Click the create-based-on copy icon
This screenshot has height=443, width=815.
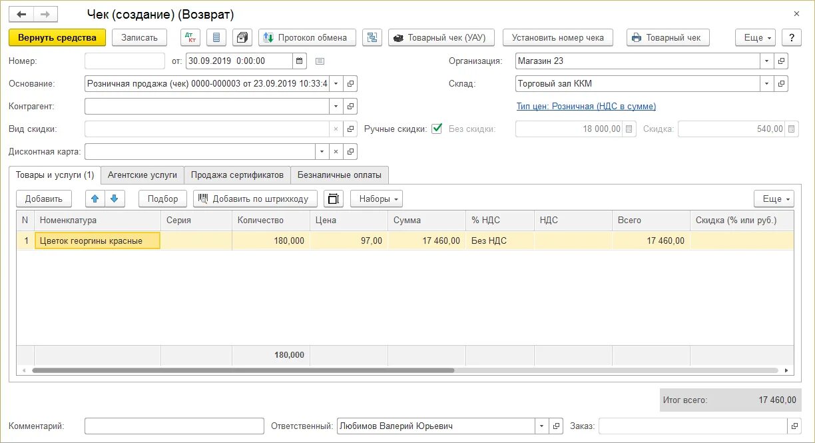tap(242, 37)
